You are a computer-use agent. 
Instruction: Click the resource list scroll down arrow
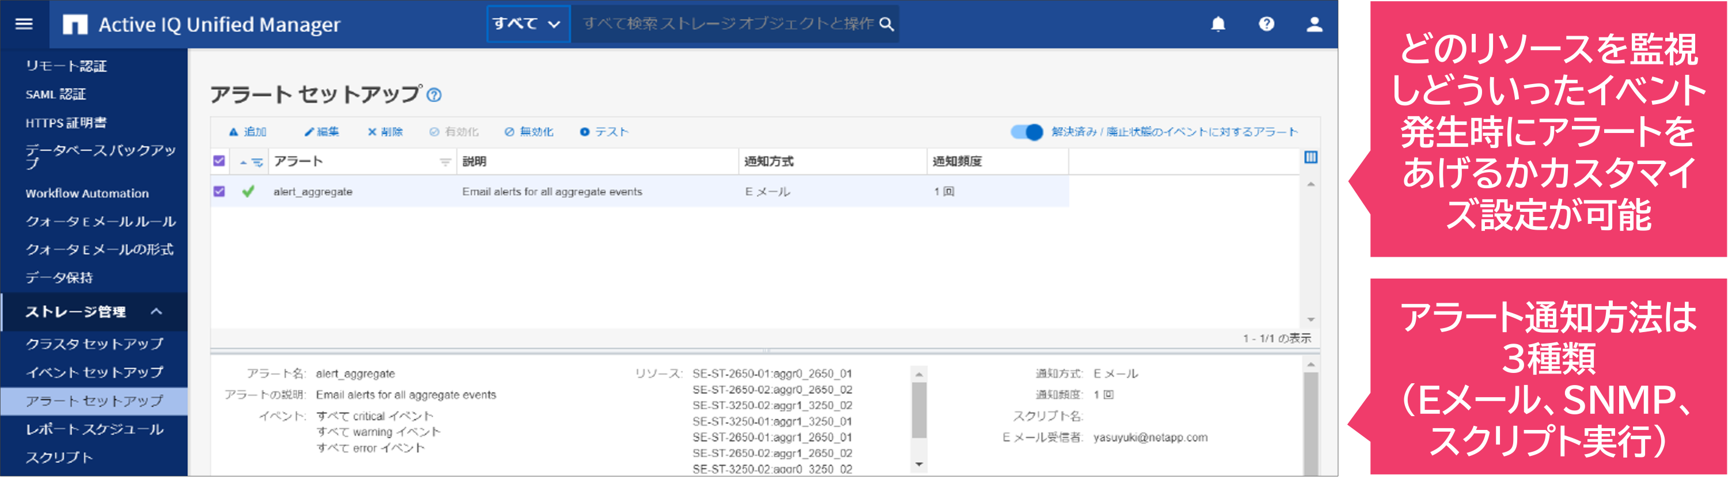[919, 464]
